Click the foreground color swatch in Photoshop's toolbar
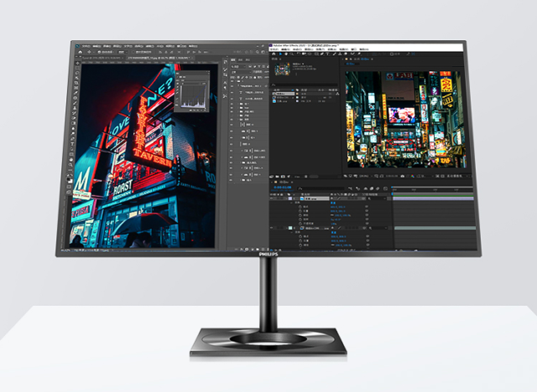This screenshot has height=392, width=537. (x=69, y=179)
